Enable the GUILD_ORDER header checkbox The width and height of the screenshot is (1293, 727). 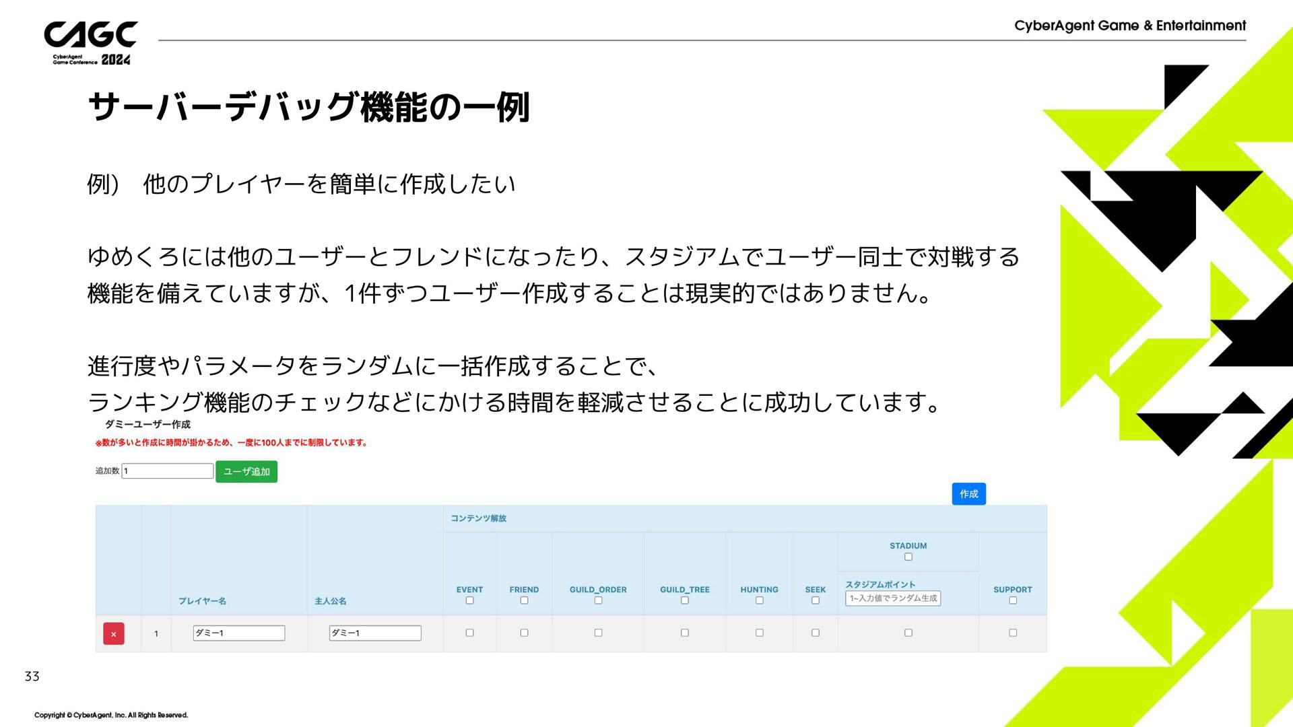(598, 600)
